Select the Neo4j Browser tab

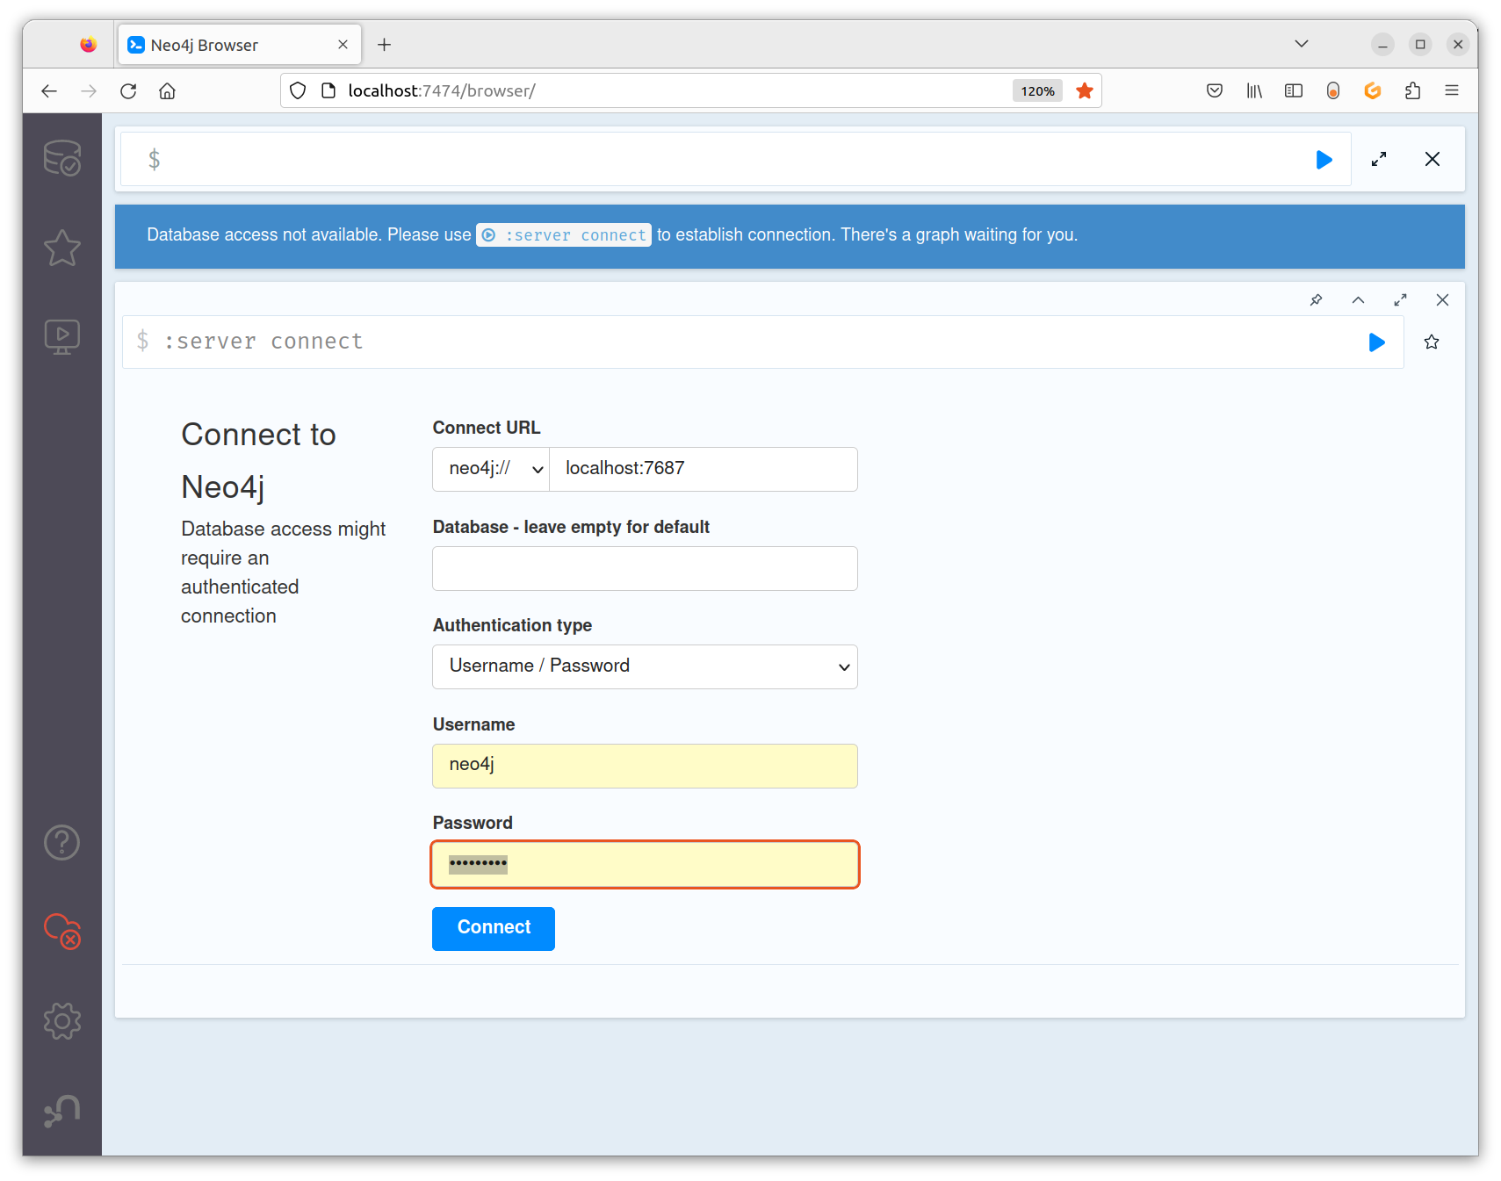tap(239, 45)
